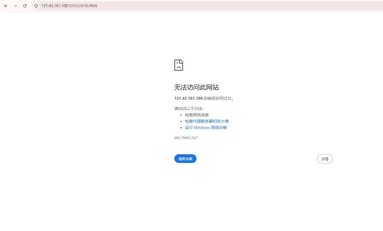This screenshot has height=231, width=383.
Task: Click the 检查网络连接 suggestion text
Action: [x=197, y=115]
